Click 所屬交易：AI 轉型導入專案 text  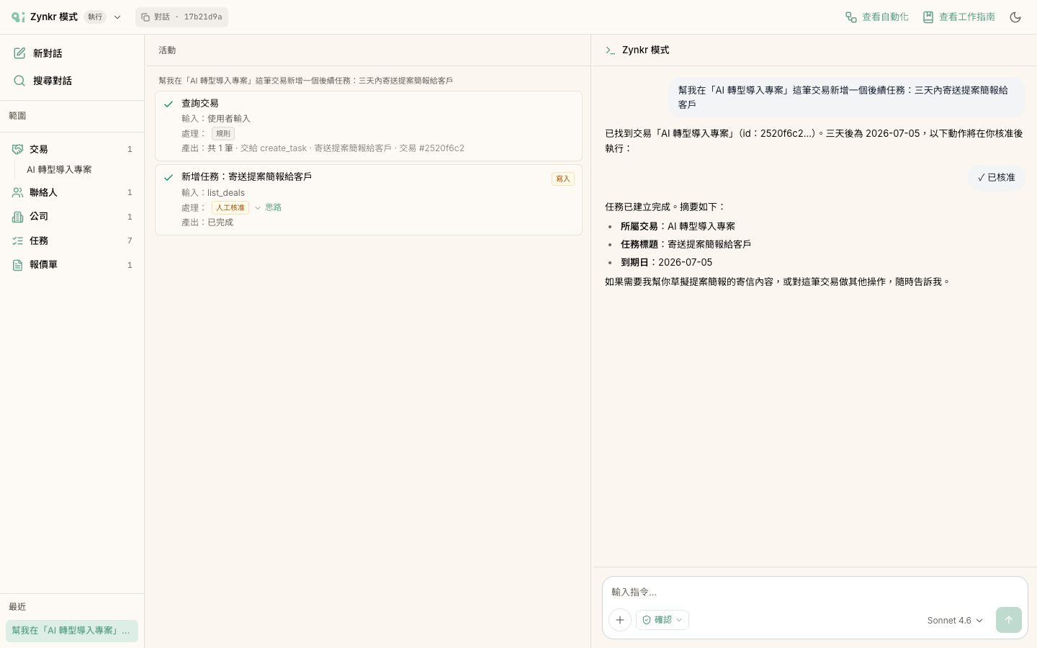[x=678, y=226]
